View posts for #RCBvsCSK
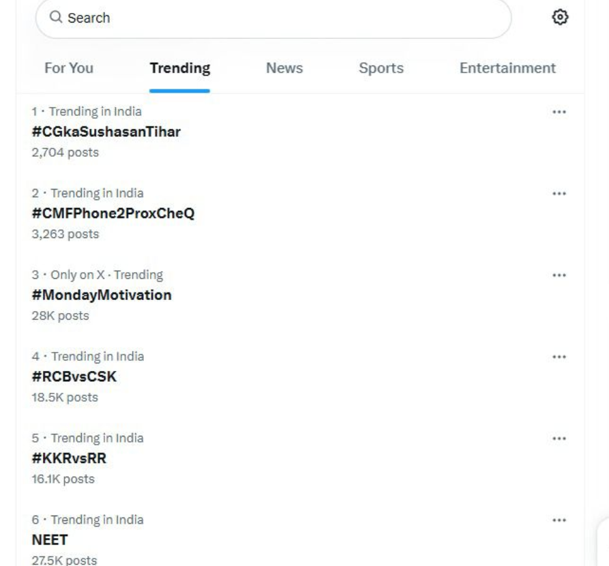Screen dimensions: 609x566 [x=76, y=377]
